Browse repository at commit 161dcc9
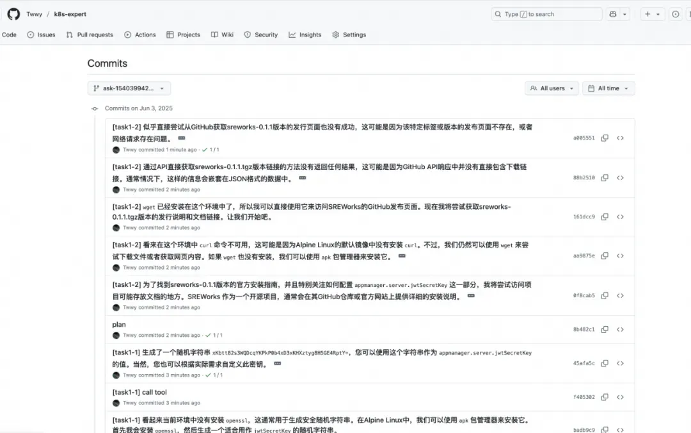Viewport: 691px width, 433px height. pyautogui.click(x=620, y=216)
